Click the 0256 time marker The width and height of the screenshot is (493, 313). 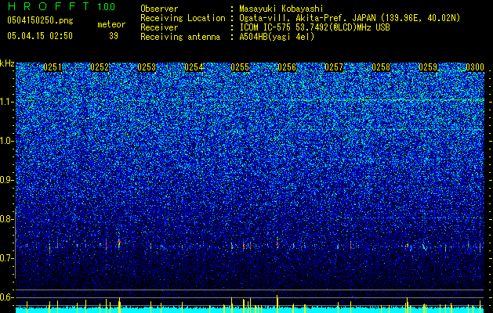287,67
